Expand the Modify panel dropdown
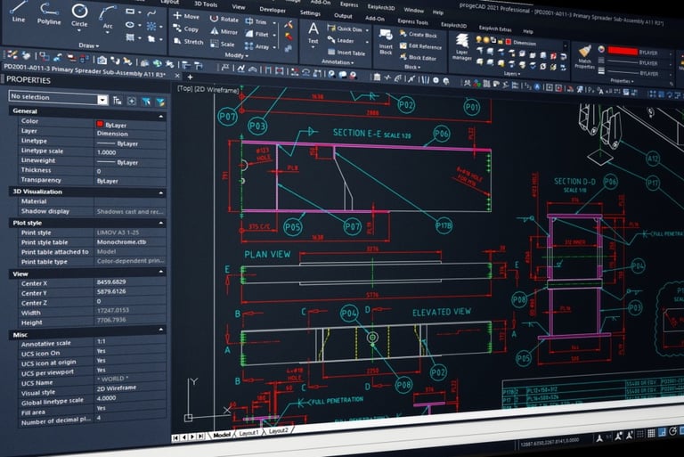The height and width of the screenshot is (457, 684). pos(237,55)
